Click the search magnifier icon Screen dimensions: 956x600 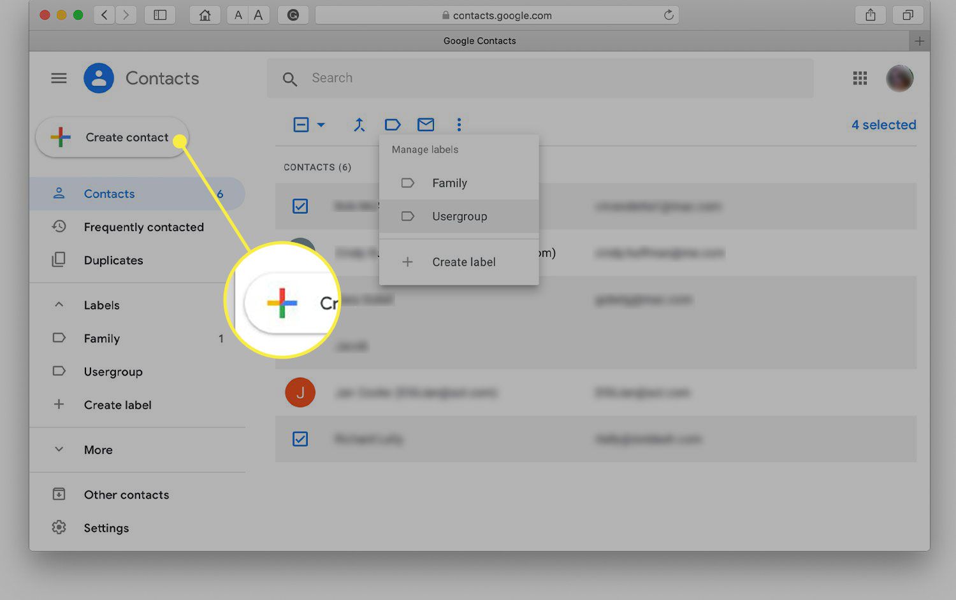click(290, 79)
